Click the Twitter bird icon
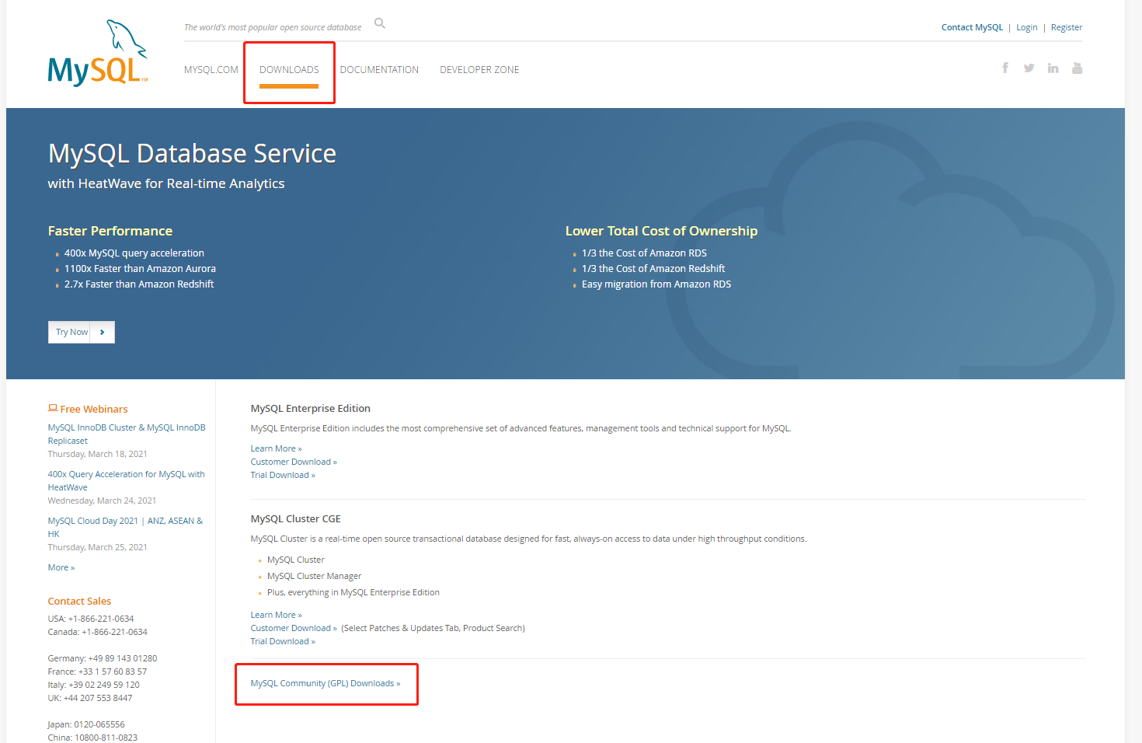The height and width of the screenshot is (743, 1142). click(x=1029, y=68)
